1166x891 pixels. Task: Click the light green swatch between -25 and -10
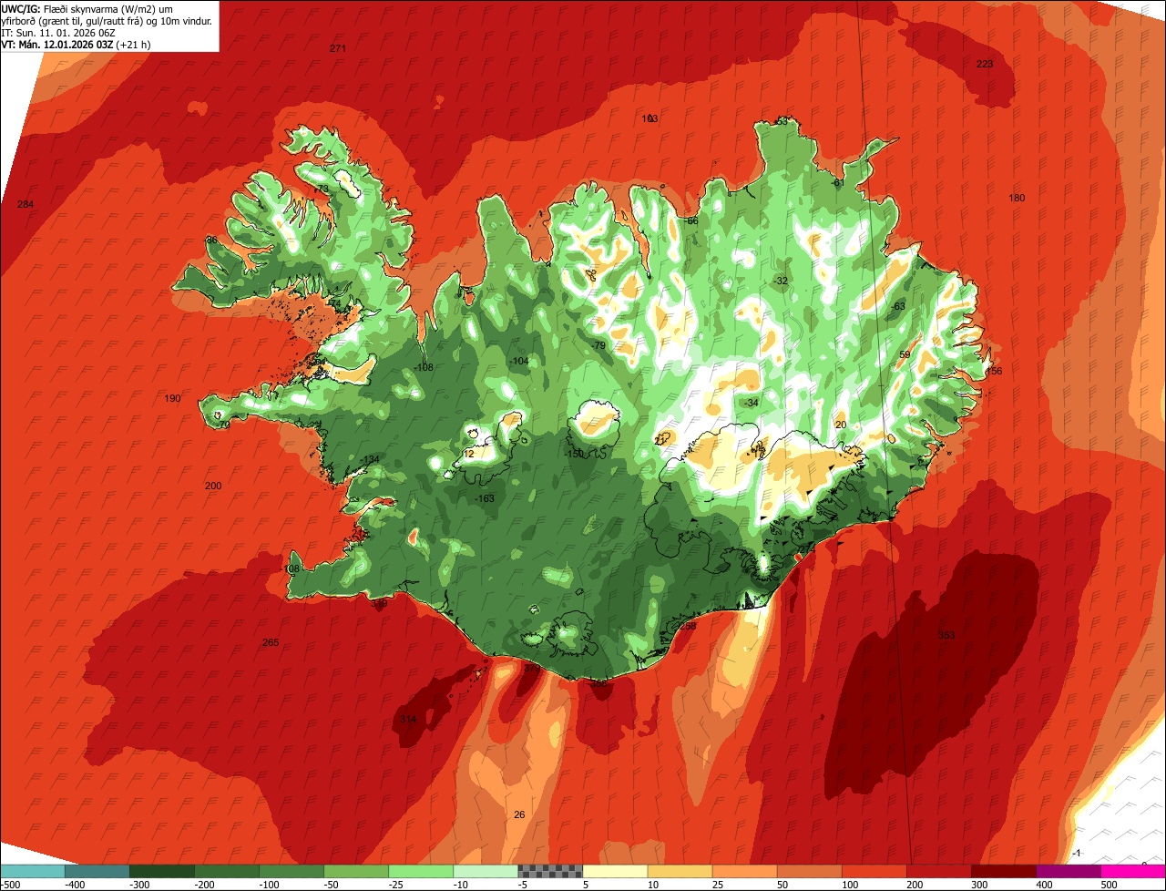421,871
